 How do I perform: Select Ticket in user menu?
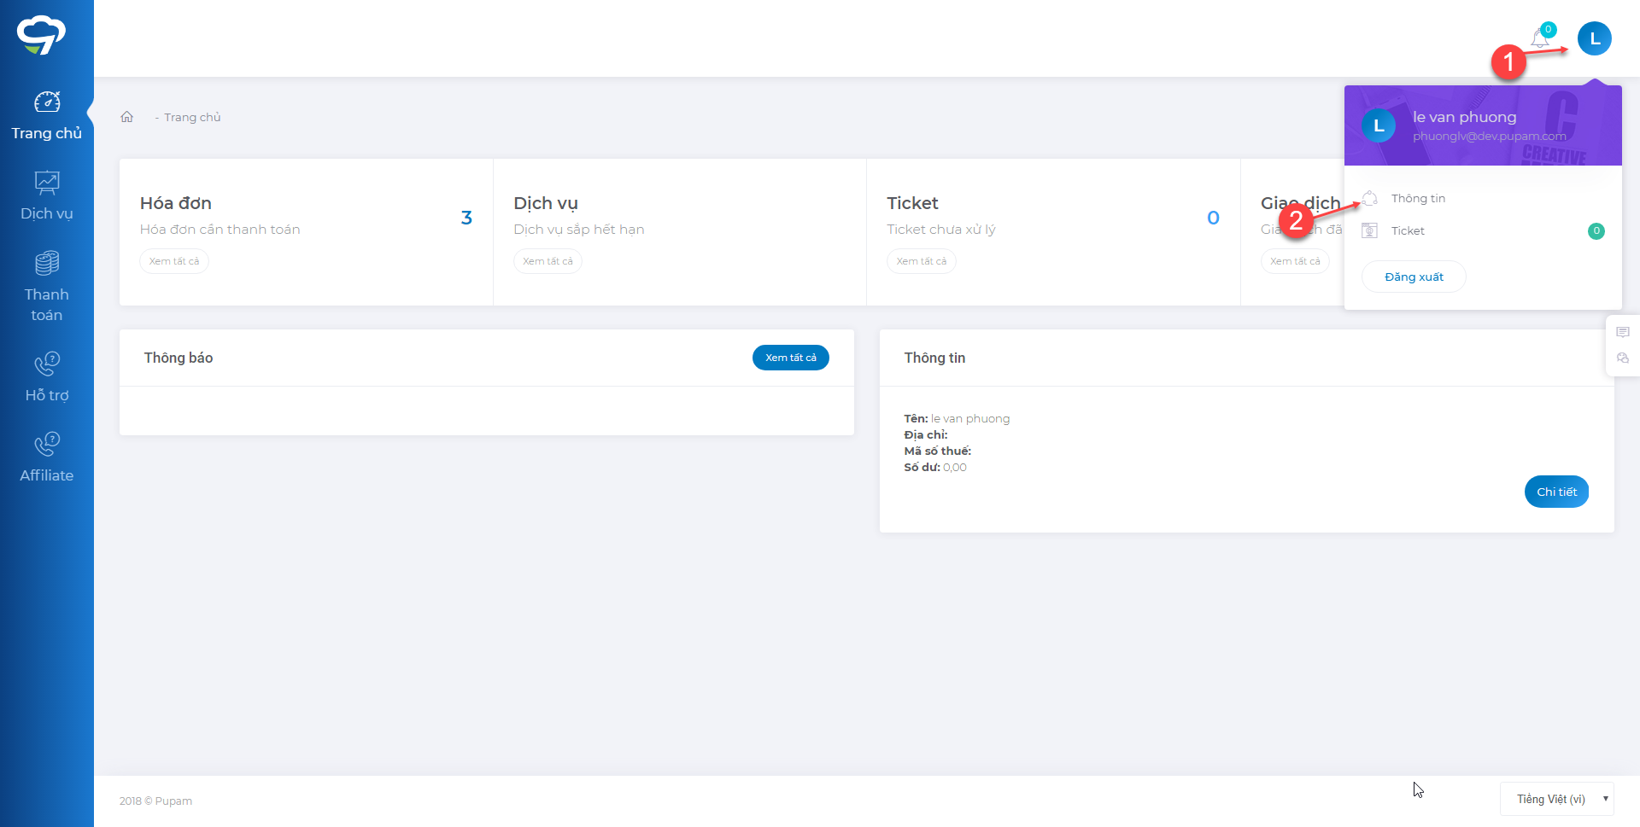[1408, 230]
